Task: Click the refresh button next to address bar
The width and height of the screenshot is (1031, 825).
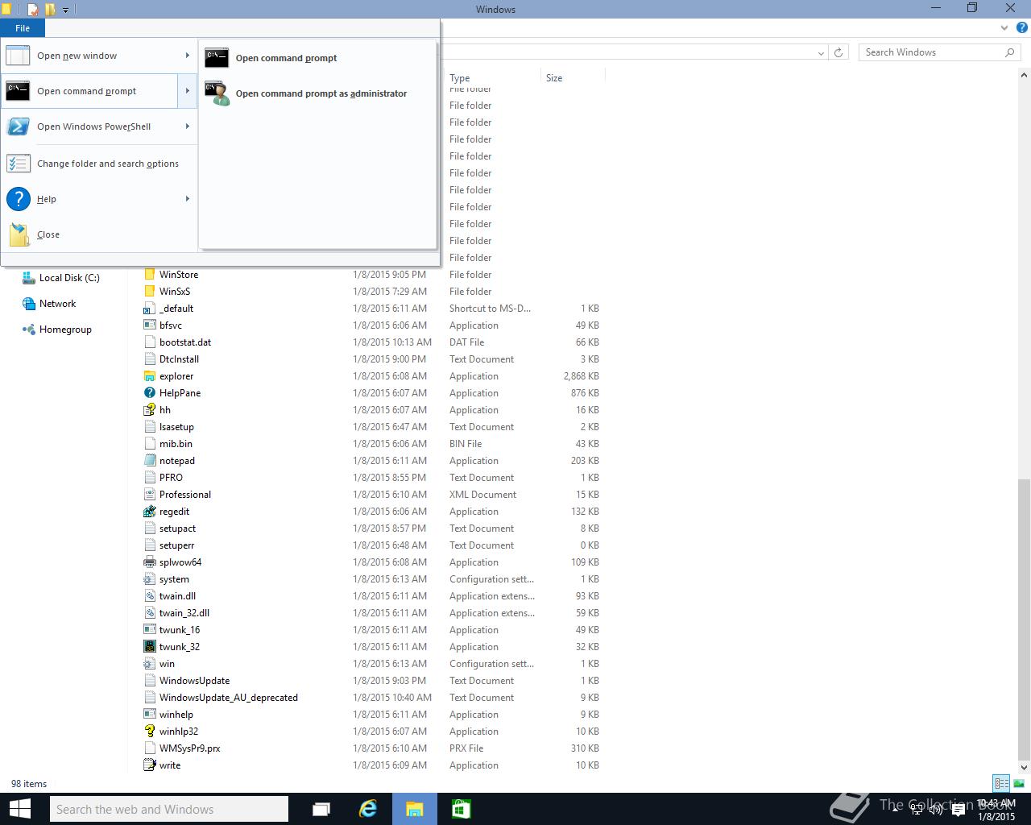Action: point(838,52)
